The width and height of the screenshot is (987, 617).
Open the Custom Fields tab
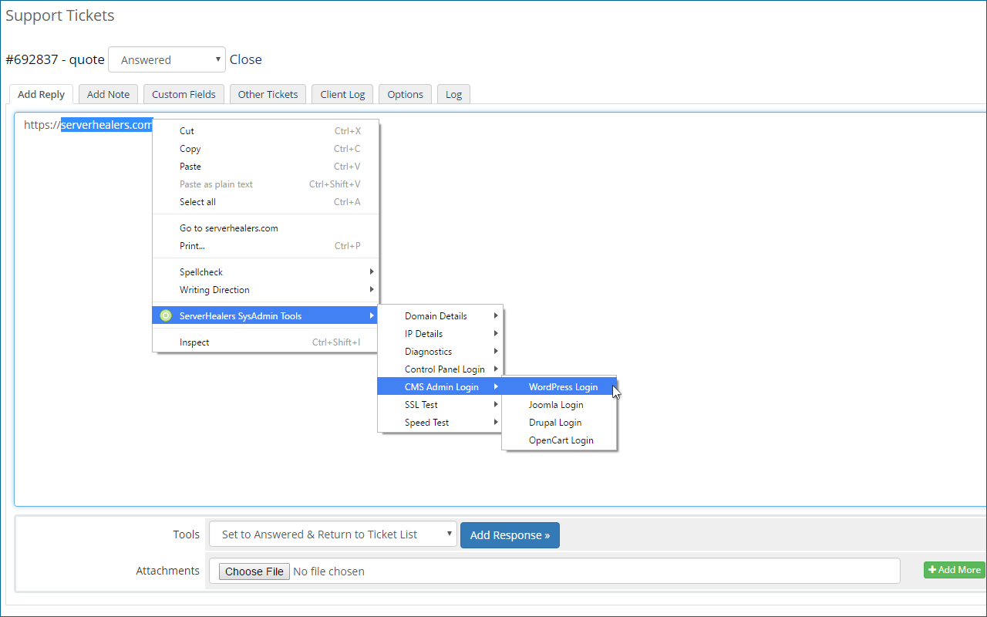184,94
